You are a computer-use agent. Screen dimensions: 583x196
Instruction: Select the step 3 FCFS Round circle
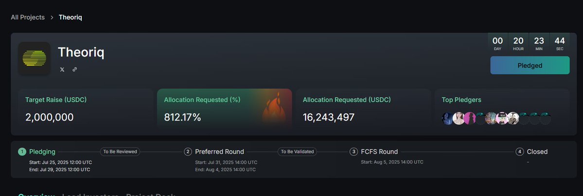[x=354, y=152]
